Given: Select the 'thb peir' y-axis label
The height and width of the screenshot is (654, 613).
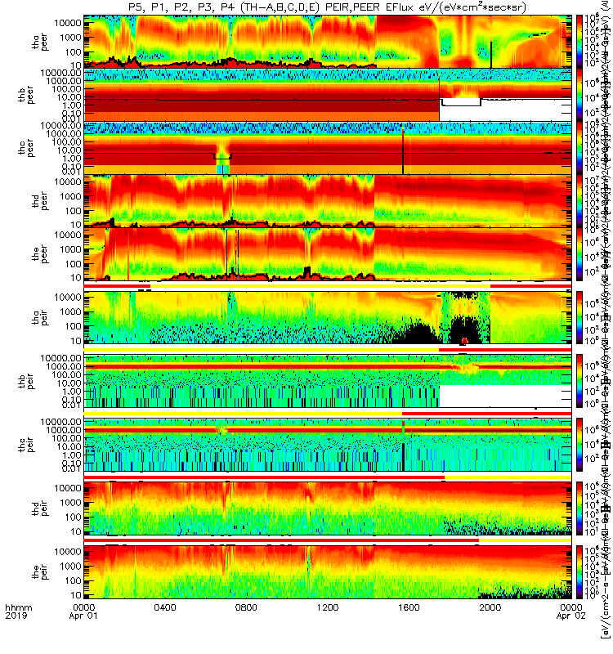Looking at the screenshot, I should tap(27, 381).
